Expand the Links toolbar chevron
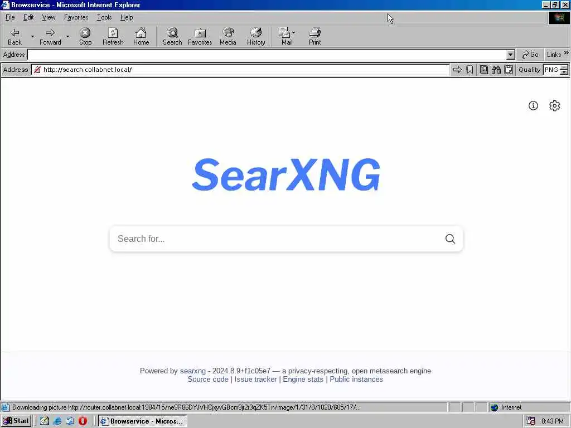571x428 pixels. [x=567, y=53]
